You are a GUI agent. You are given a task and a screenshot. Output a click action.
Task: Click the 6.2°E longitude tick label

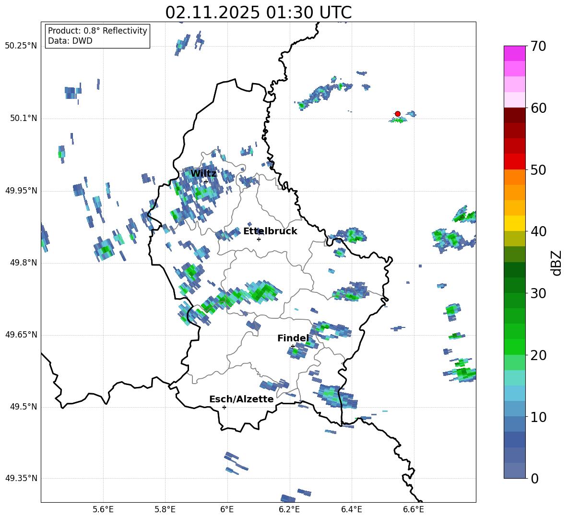click(289, 509)
